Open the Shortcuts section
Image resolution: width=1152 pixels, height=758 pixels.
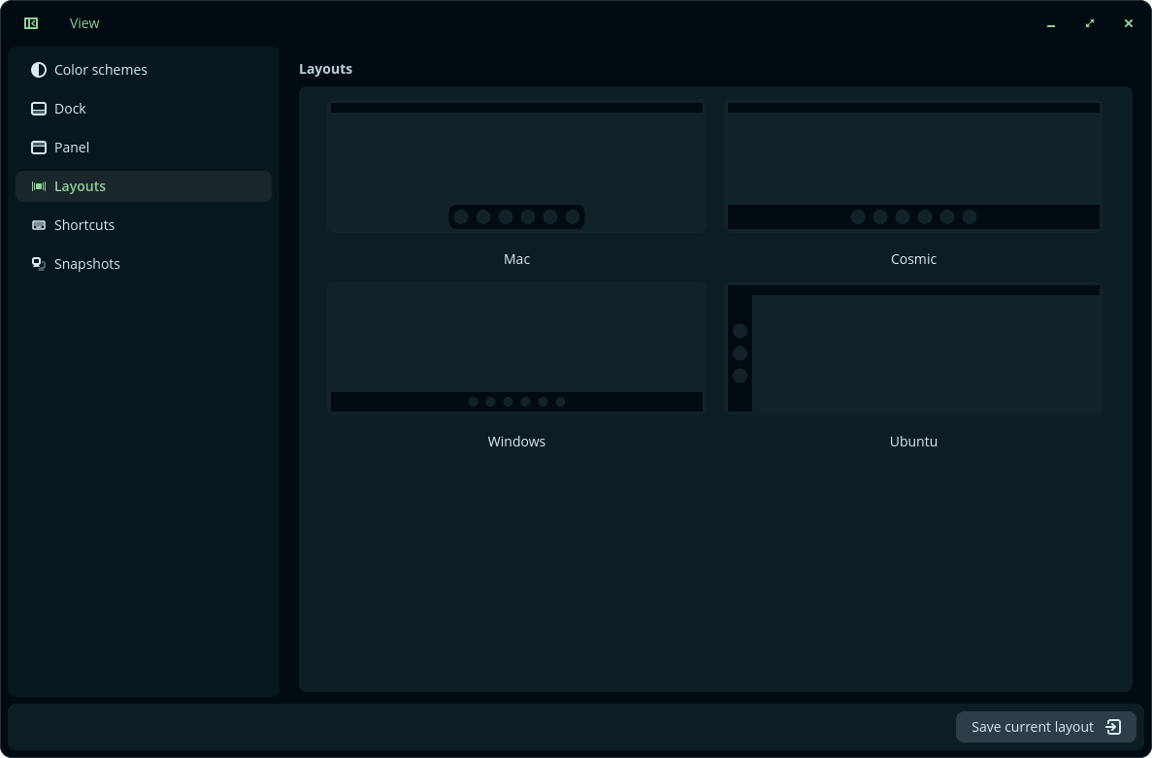tap(144, 225)
